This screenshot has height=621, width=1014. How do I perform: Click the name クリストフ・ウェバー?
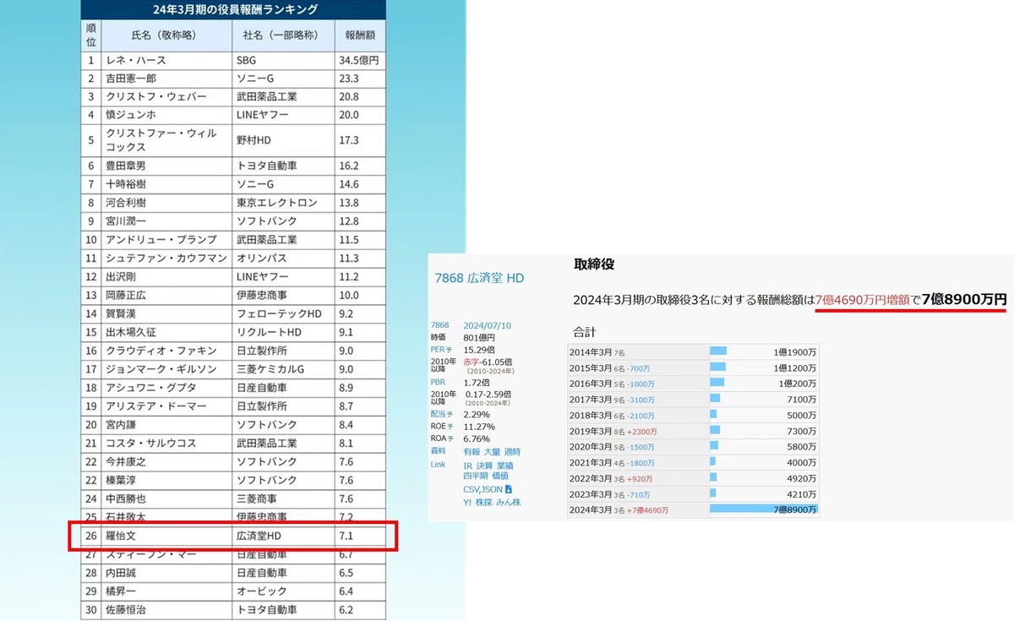point(155,96)
